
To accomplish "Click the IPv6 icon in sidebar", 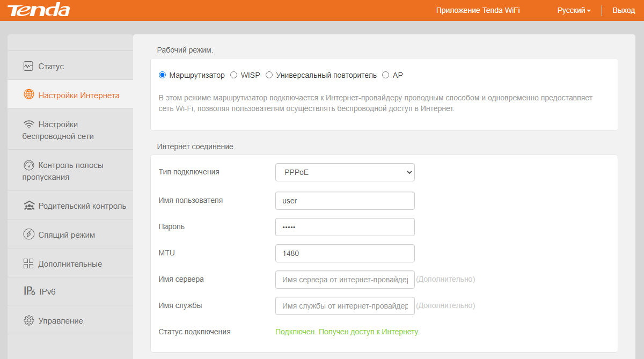I will pyautogui.click(x=30, y=291).
